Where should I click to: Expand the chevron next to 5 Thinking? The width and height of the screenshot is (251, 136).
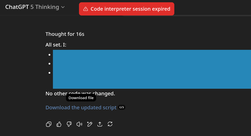[63, 7]
